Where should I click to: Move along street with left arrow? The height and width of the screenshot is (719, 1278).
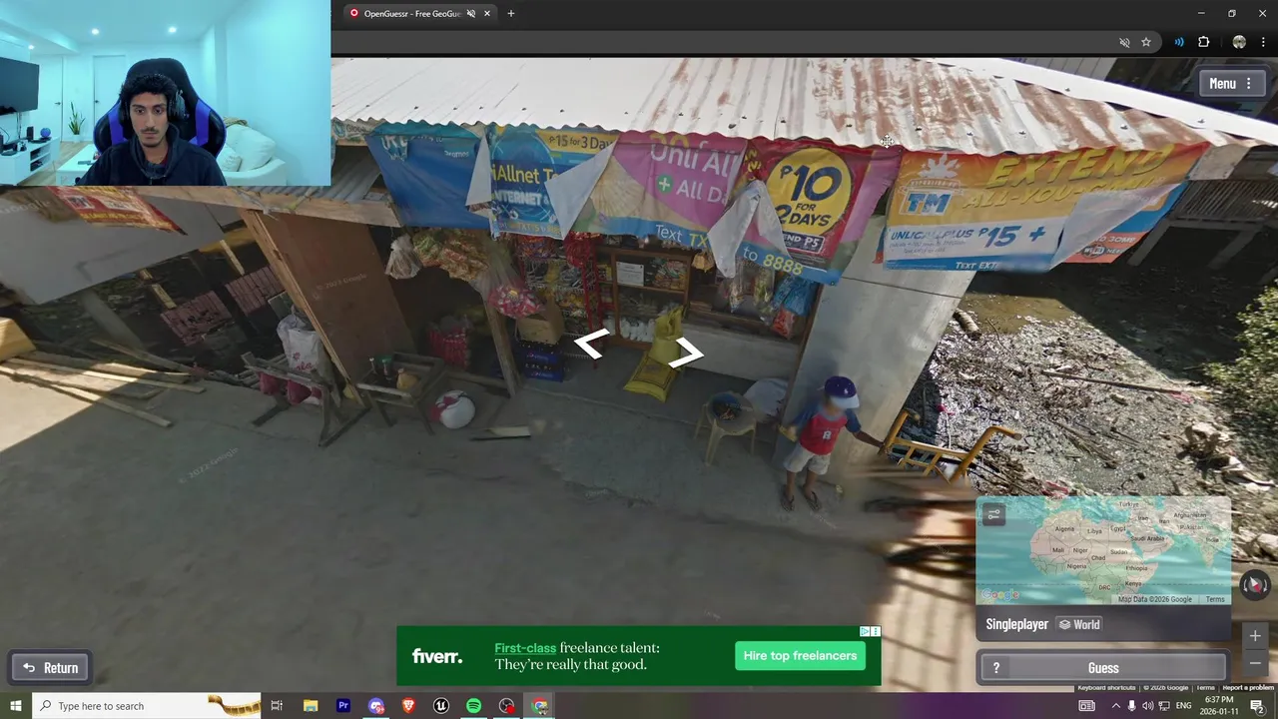coord(591,345)
